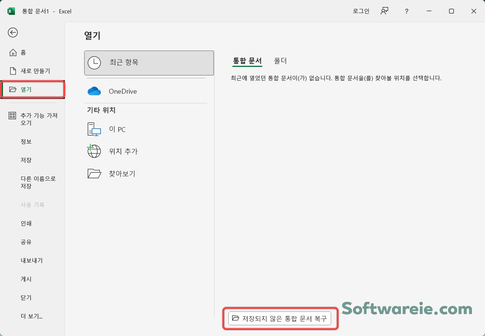Minimize the Excel window
Viewport: 485px width, 336px height.
[429, 11]
